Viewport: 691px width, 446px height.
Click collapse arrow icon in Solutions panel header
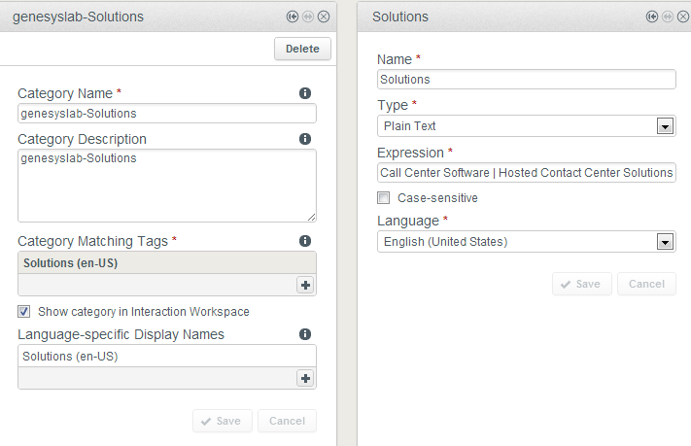pyautogui.click(x=652, y=17)
